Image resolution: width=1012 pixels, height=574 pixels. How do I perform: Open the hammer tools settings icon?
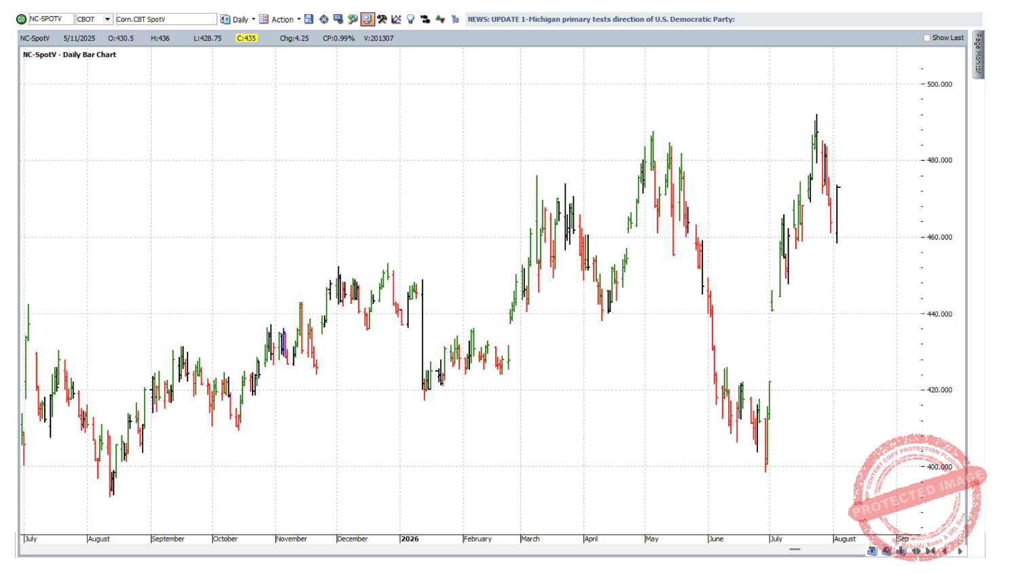tap(382, 19)
